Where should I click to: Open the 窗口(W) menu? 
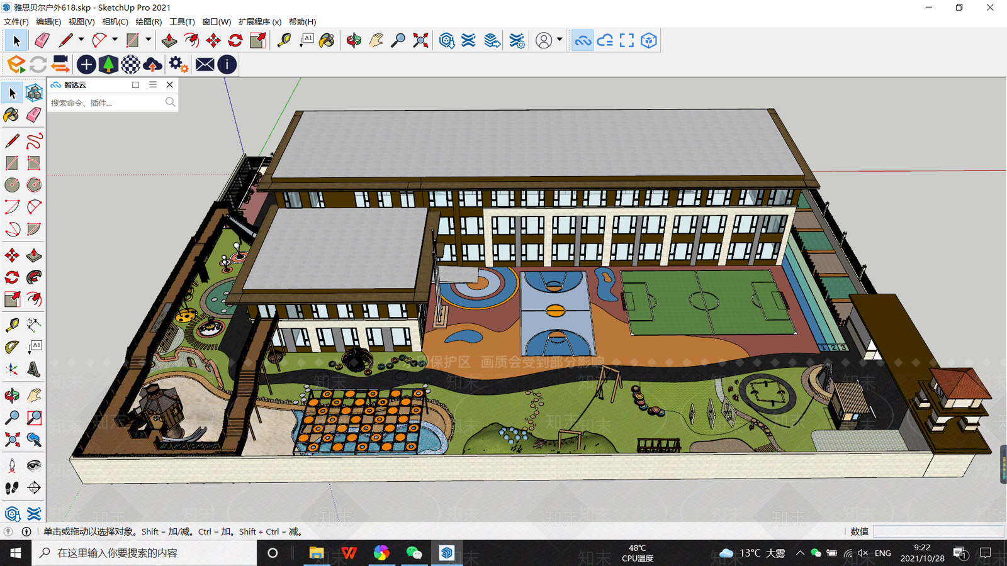click(217, 21)
